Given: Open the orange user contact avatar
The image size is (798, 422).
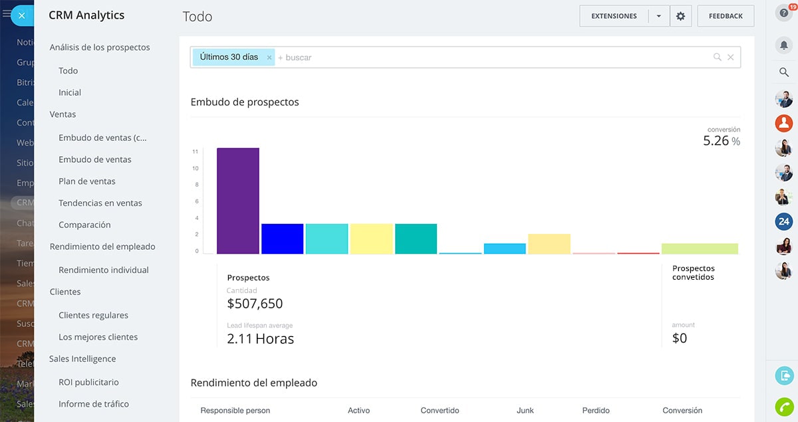Looking at the screenshot, I should tap(784, 123).
